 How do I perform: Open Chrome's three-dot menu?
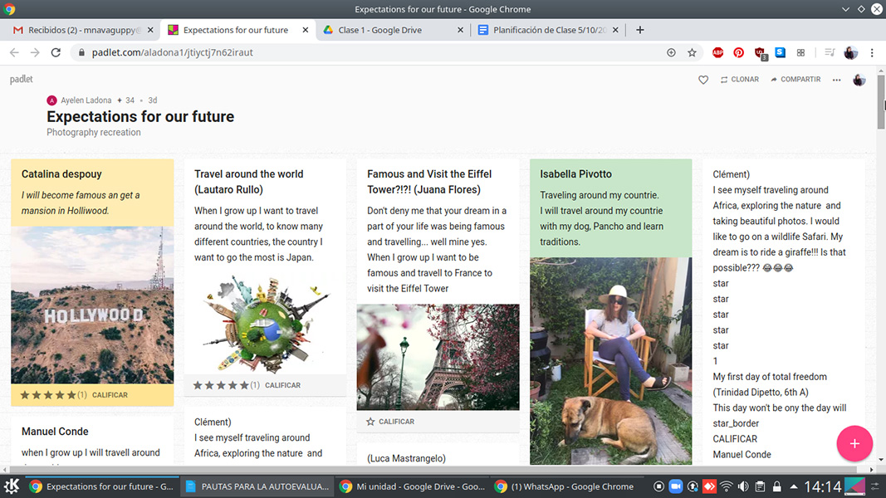pyautogui.click(x=872, y=52)
